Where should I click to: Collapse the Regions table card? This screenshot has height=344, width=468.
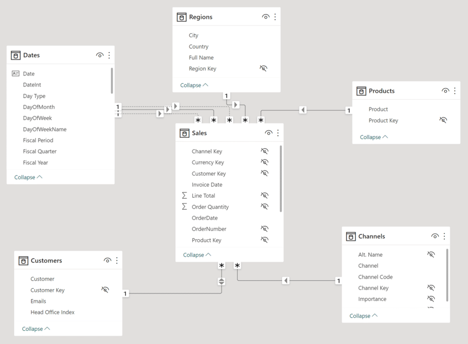194,85
